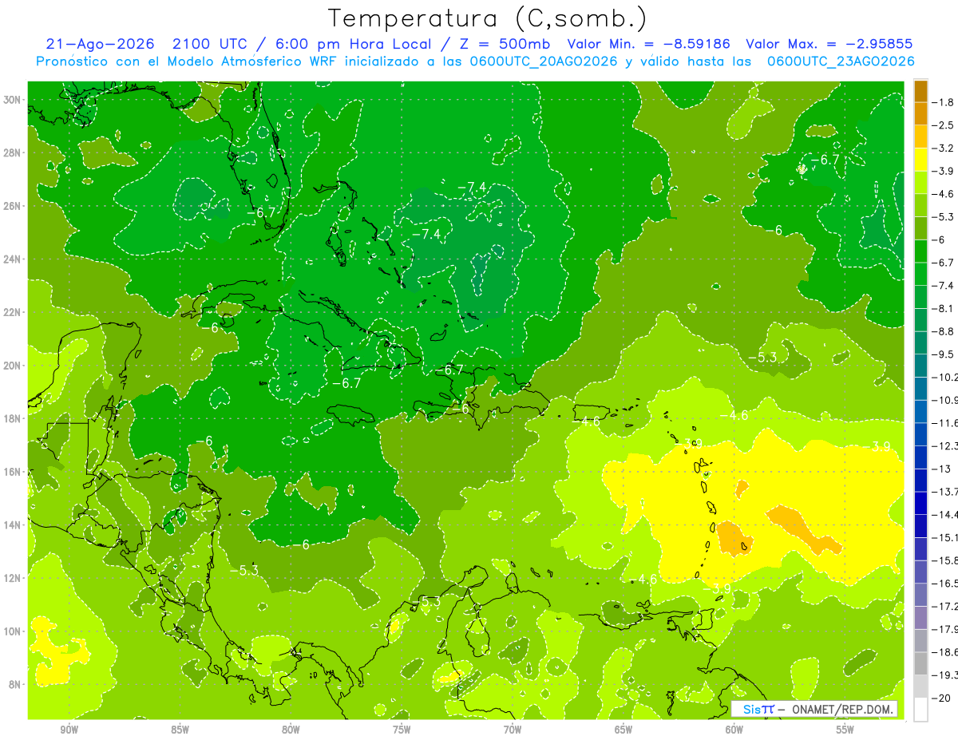Image resolution: width=958 pixels, height=740 pixels.
Task: Click the '2100 UTC' time text
Action: (212, 44)
